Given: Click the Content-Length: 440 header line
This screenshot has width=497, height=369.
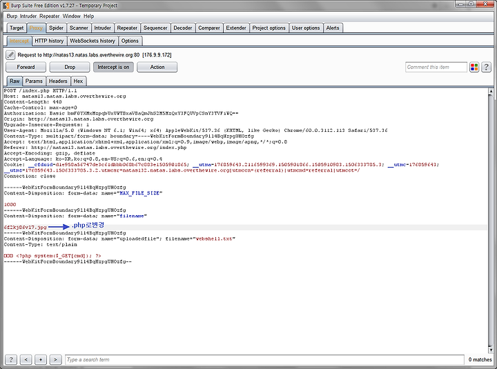Looking at the screenshot, I should [32, 102].
